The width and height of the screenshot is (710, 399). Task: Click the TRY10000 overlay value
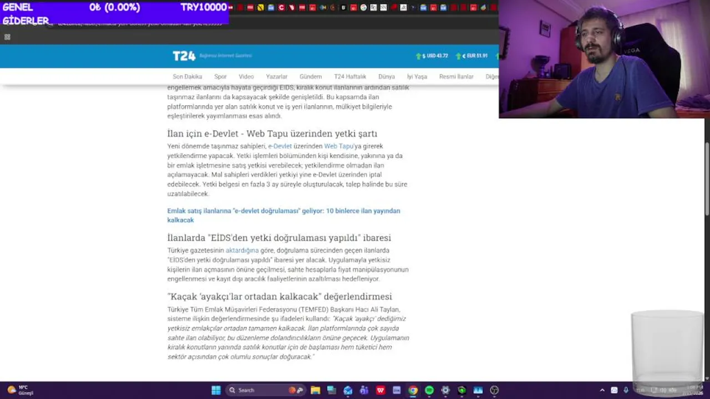click(204, 8)
